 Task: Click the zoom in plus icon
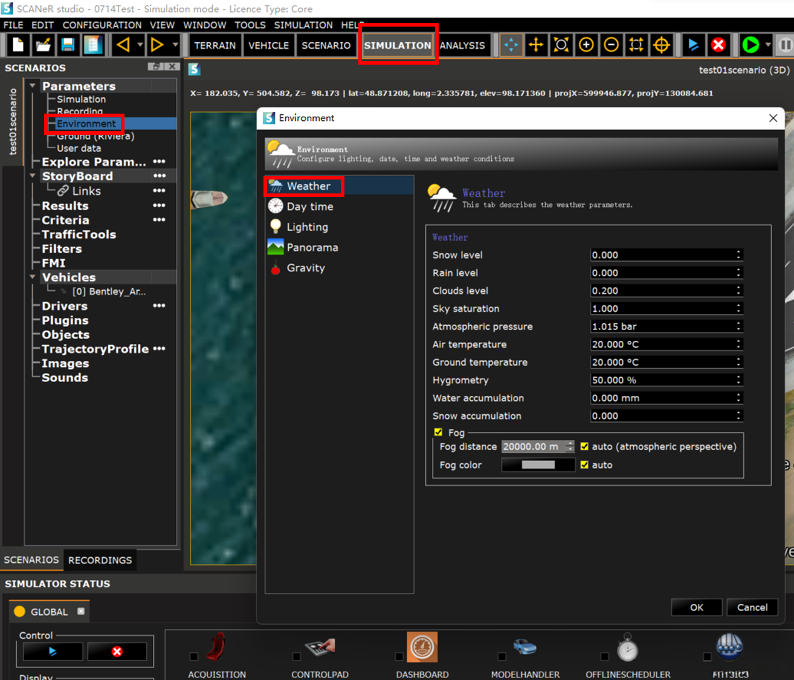pyautogui.click(x=586, y=45)
